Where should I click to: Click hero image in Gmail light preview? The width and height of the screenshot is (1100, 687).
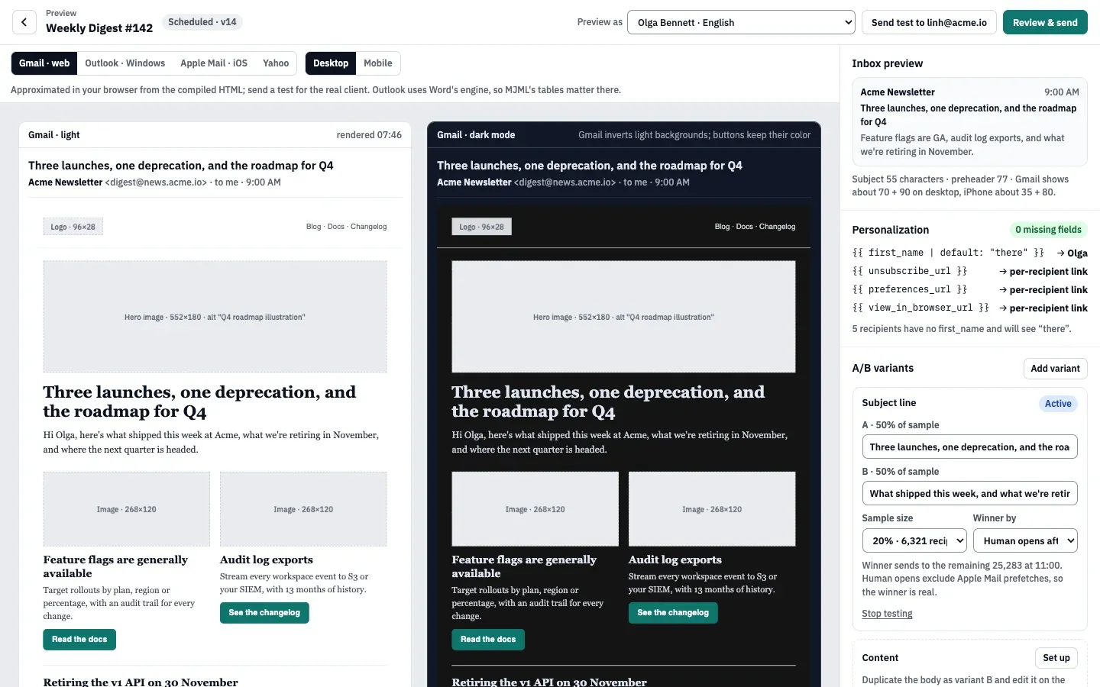point(215,317)
